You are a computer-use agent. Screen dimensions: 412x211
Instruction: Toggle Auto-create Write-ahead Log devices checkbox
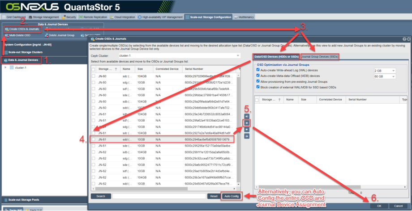tap(258, 70)
